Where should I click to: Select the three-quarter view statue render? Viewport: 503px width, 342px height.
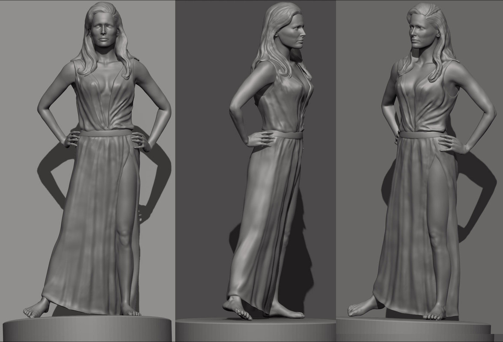click(420, 171)
